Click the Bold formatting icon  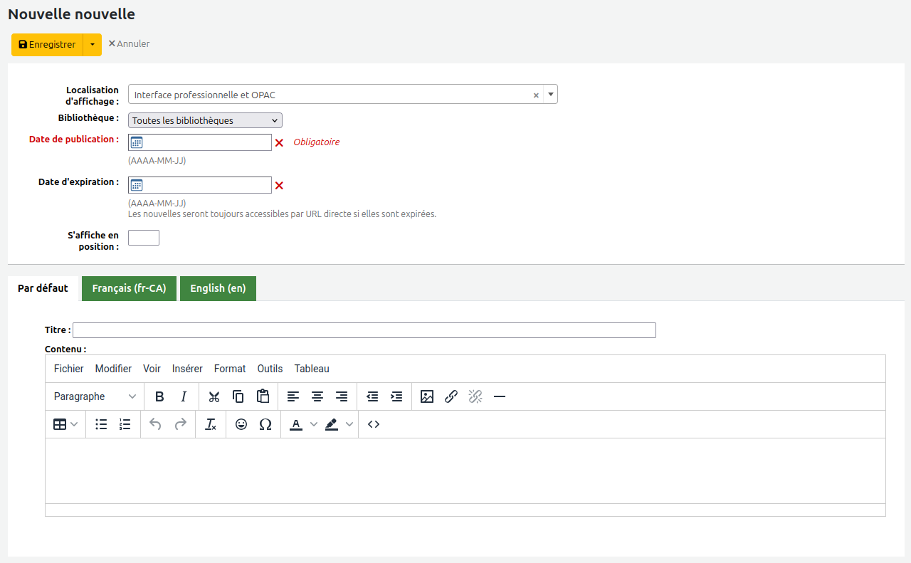point(160,396)
